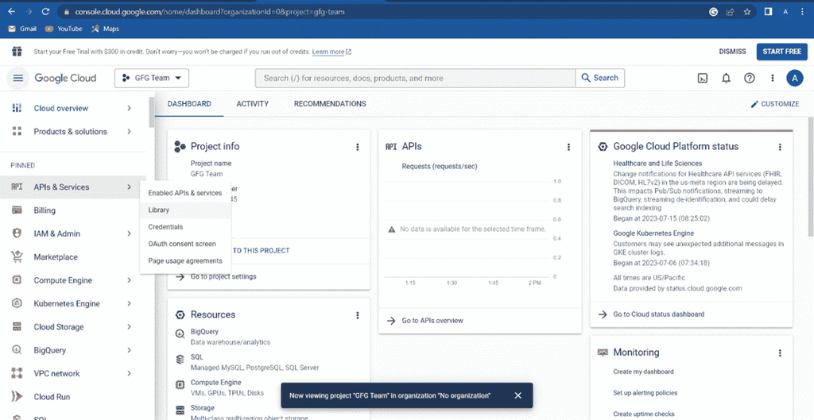The width and height of the screenshot is (814, 420).
Task: Expand the IAM & Admin submenu arrow
Action: [129, 234]
